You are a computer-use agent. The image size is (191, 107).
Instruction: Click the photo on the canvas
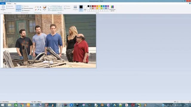click(50, 41)
